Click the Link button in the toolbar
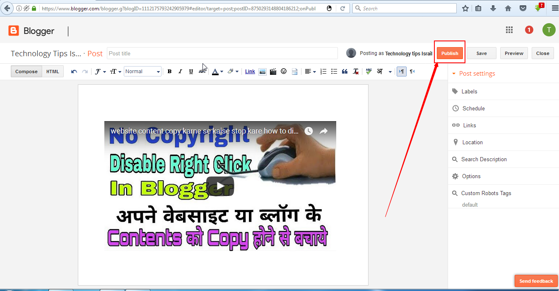 pyautogui.click(x=250, y=72)
